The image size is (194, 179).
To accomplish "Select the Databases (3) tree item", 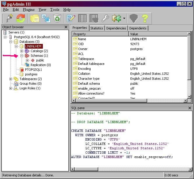I will point(29,42).
